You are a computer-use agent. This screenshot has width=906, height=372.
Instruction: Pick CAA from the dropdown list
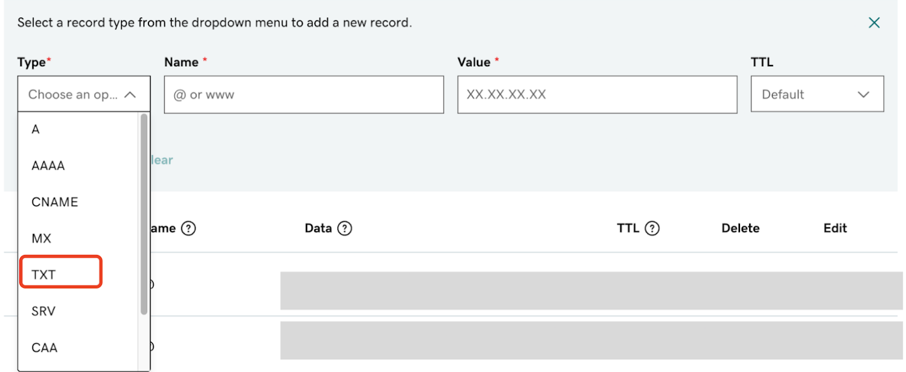(x=78, y=348)
